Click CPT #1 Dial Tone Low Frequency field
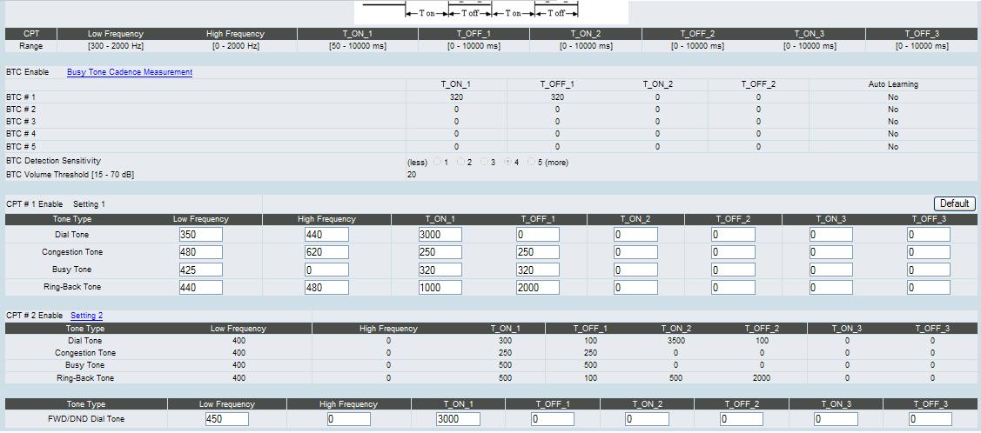Viewport: 981px width, 433px height. pos(200,235)
